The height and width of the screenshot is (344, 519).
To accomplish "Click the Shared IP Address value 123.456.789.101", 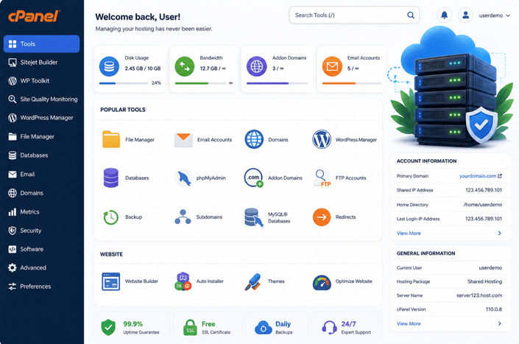I will (484, 190).
